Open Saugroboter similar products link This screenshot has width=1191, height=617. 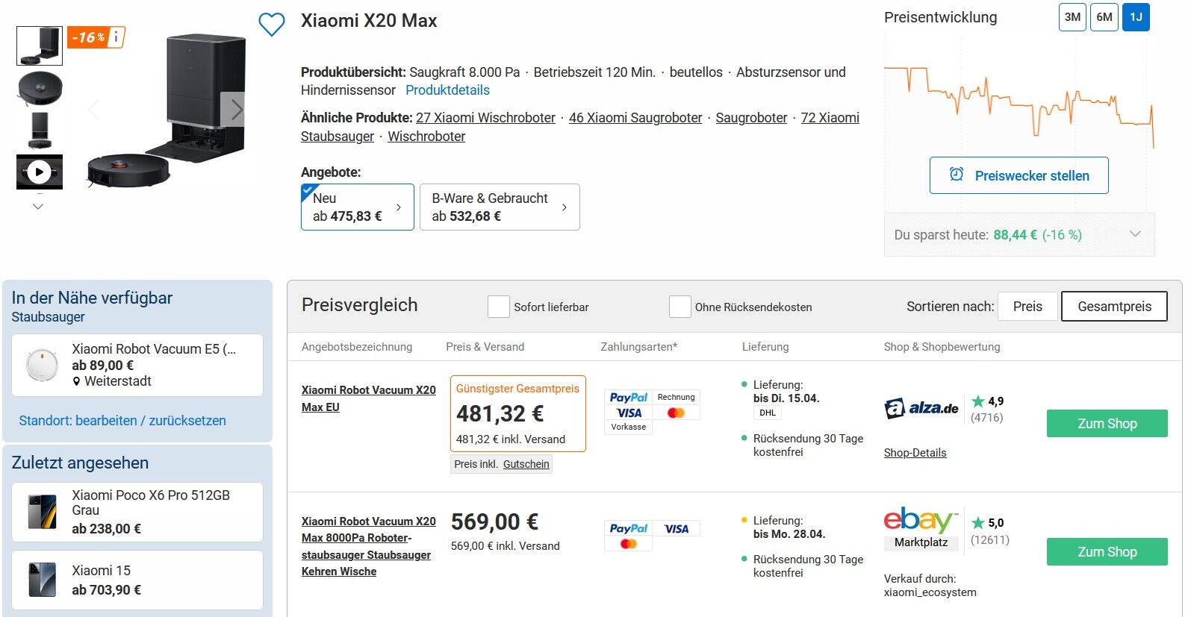(751, 118)
